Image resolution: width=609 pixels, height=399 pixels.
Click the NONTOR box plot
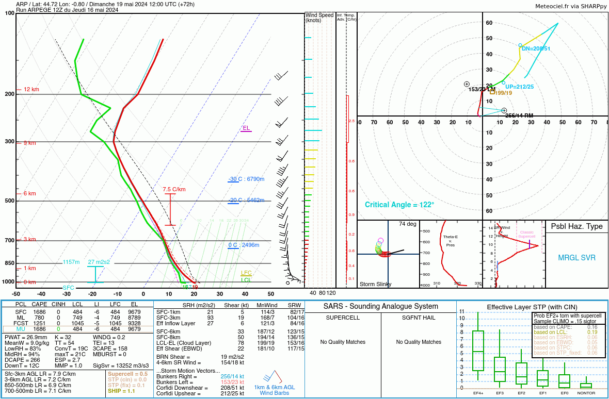pos(586,384)
